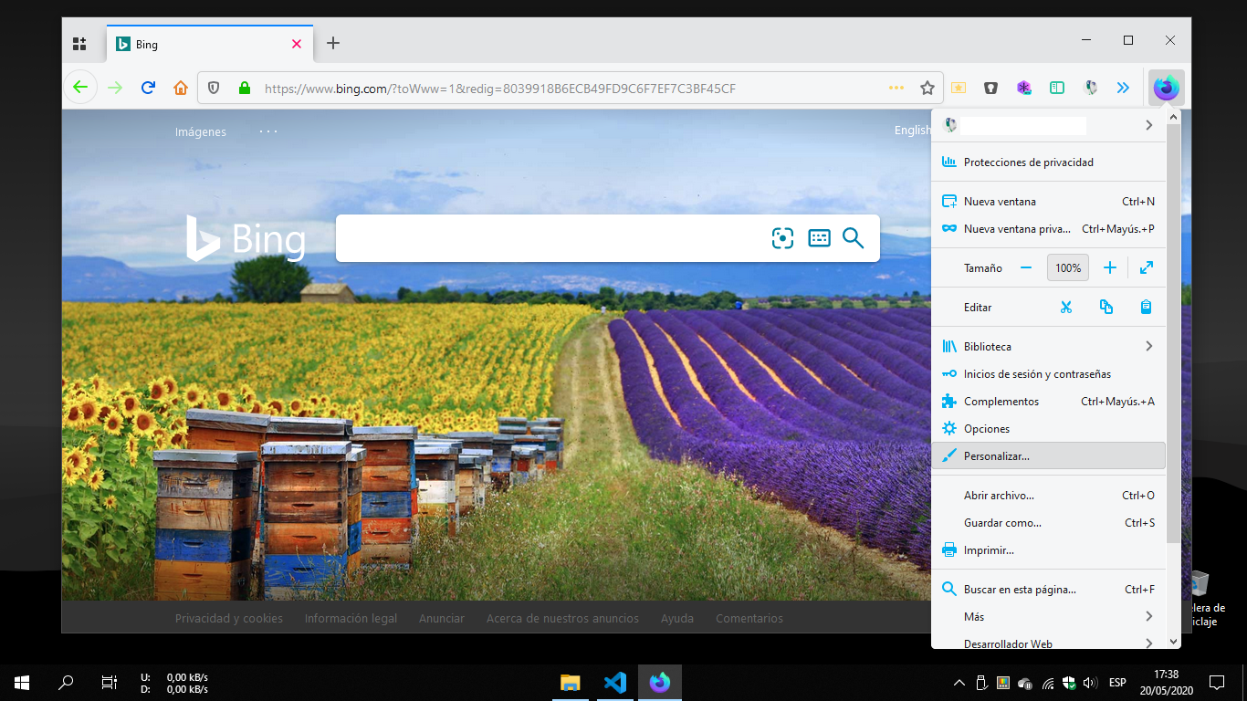Open Inicios de sesión y contraseñas
1247x701 pixels.
[x=1048, y=374]
